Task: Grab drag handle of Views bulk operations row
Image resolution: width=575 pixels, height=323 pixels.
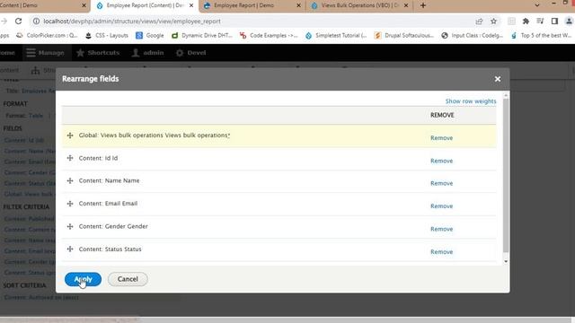Action: tap(70, 135)
